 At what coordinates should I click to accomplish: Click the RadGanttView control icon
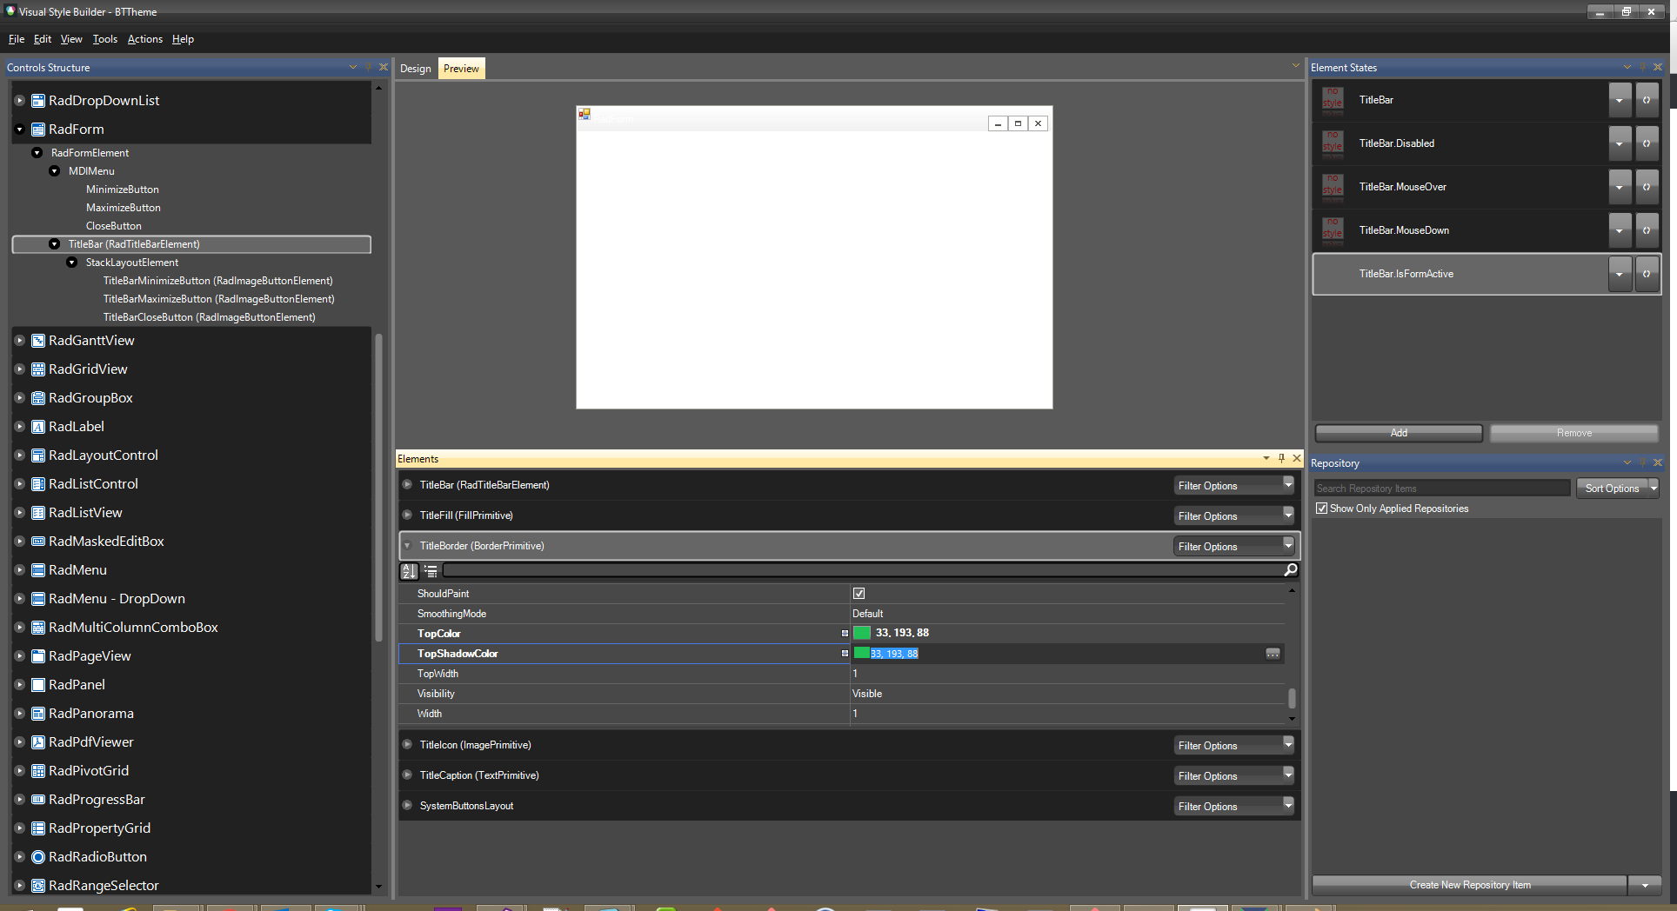point(38,341)
